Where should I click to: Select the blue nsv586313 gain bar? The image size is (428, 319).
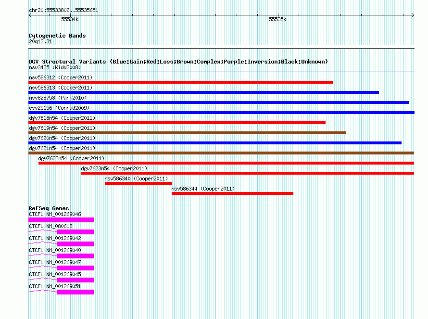(203, 92)
